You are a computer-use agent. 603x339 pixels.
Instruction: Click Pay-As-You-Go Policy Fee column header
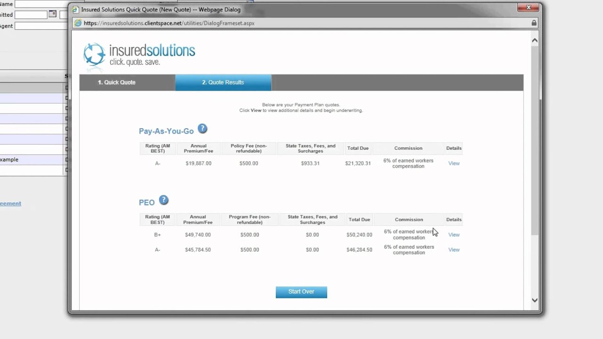[249, 148]
